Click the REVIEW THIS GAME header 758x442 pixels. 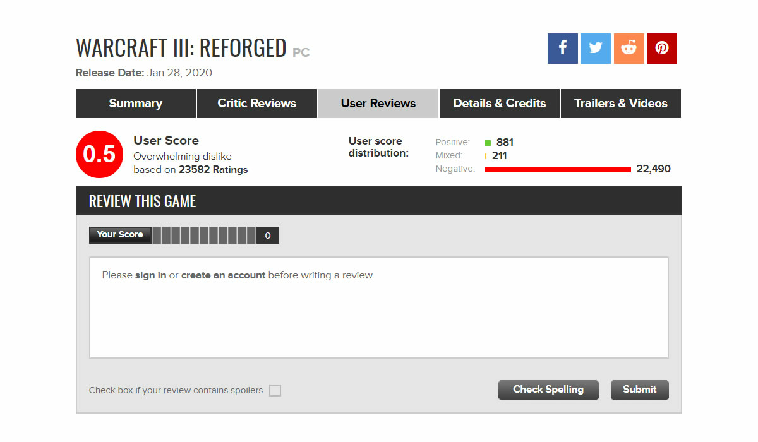coord(142,201)
